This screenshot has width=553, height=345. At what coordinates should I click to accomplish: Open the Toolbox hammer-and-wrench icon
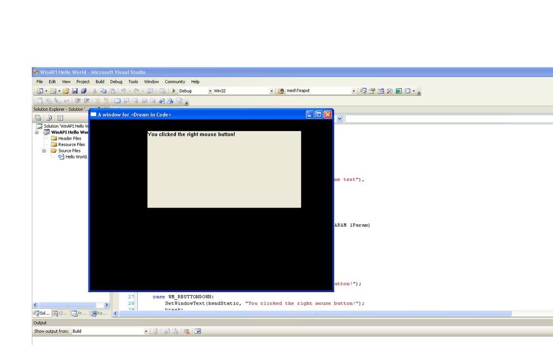tap(390, 91)
